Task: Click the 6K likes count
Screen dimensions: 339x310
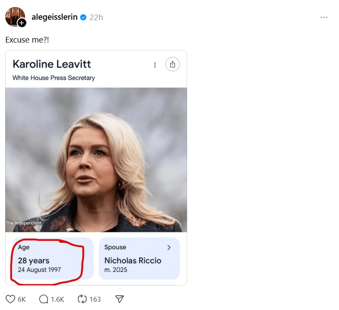Action: 22,299
